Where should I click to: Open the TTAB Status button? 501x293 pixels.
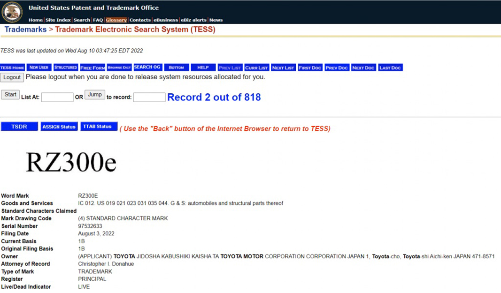click(99, 127)
